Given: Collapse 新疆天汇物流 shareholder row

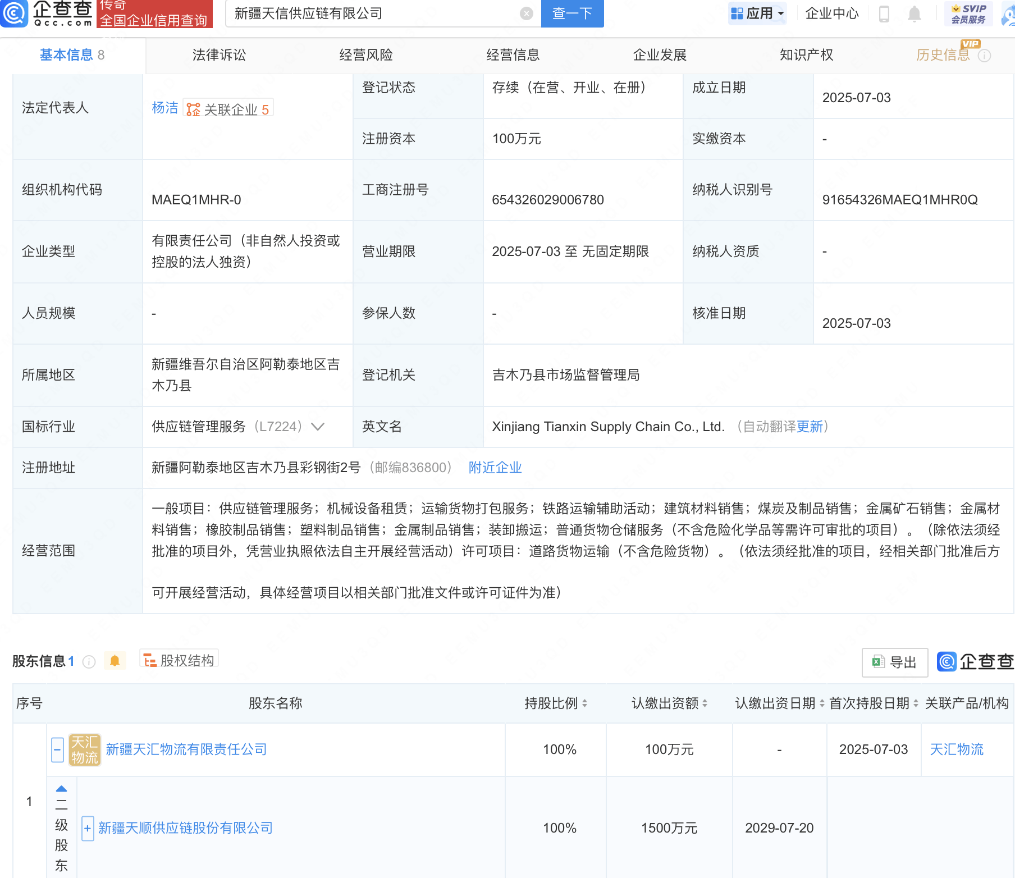Looking at the screenshot, I should tap(57, 750).
